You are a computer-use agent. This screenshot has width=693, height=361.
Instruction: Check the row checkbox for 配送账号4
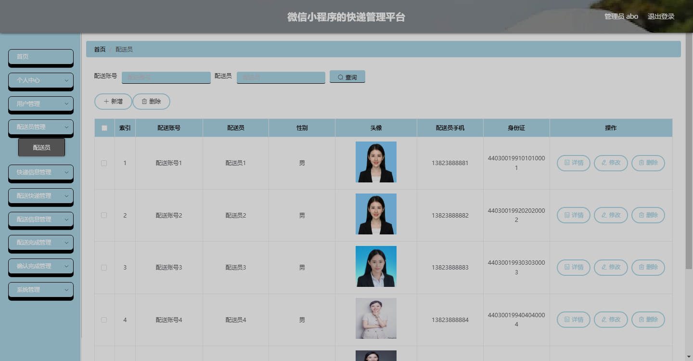coord(104,320)
